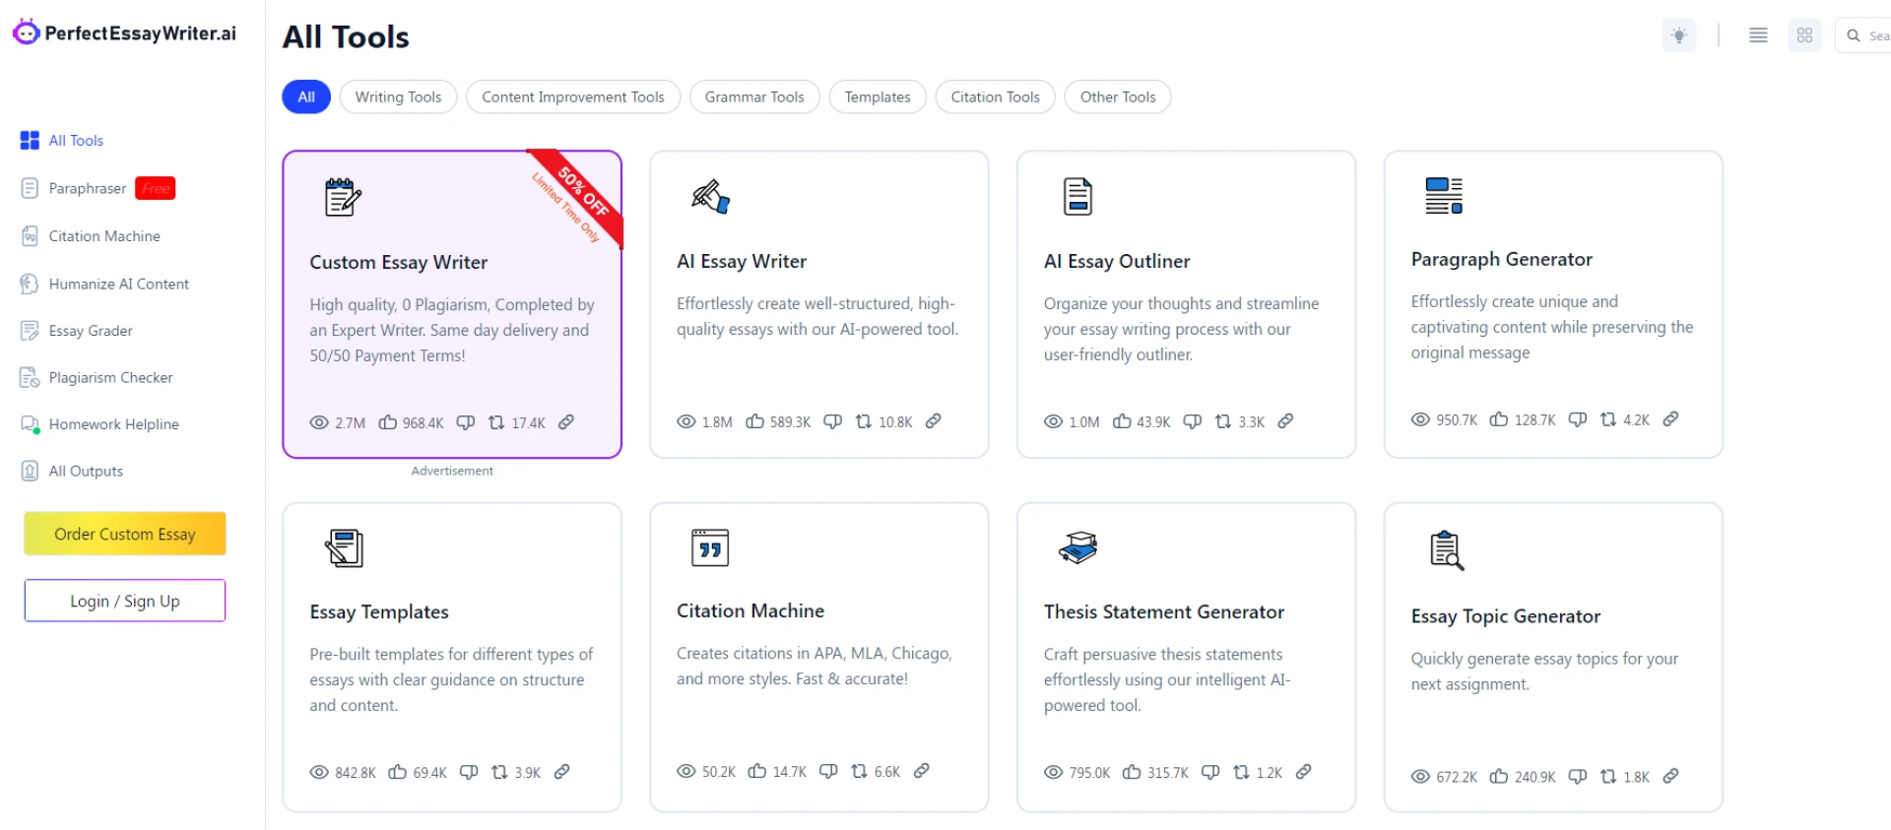Click share icon on Paragraph Generator
The width and height of the screenshot is (1891, 830).
tap(1608, 419)
